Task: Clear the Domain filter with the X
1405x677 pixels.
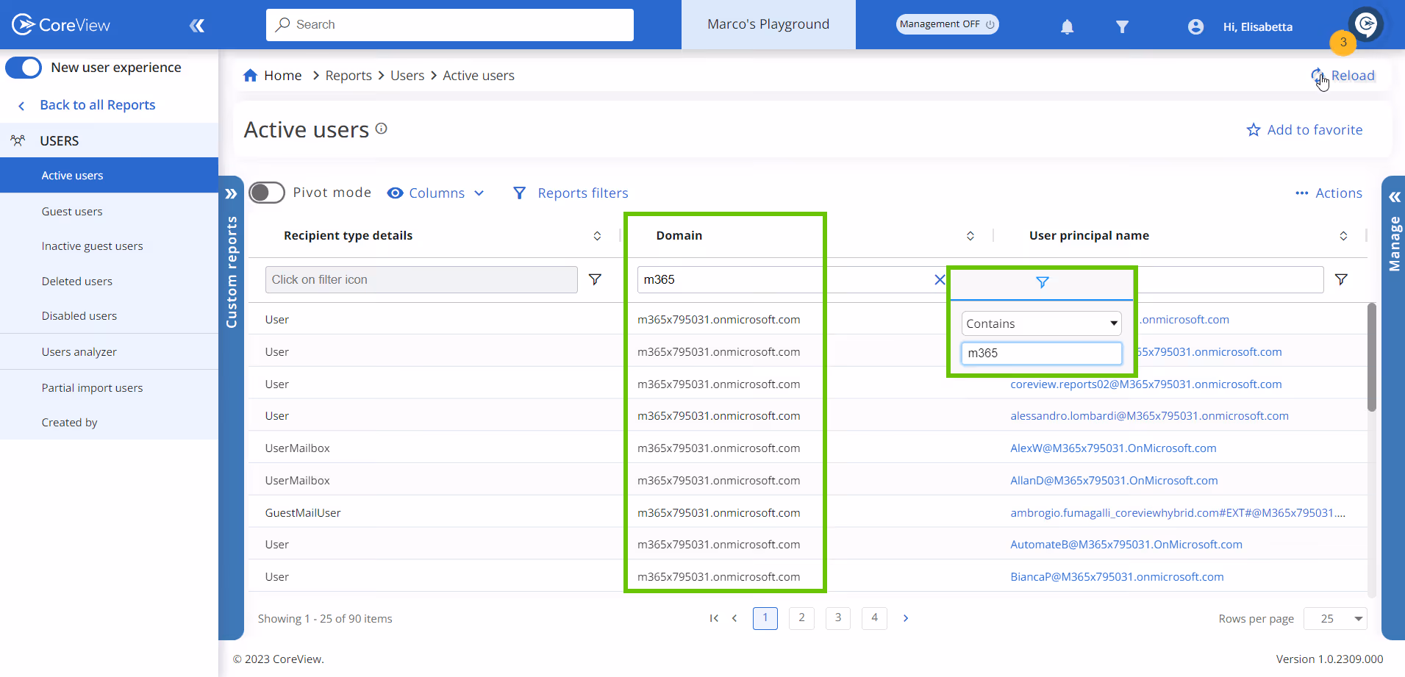Action: point(940,279)
